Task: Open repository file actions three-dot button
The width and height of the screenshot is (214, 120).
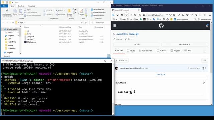Action: point(205,60)
